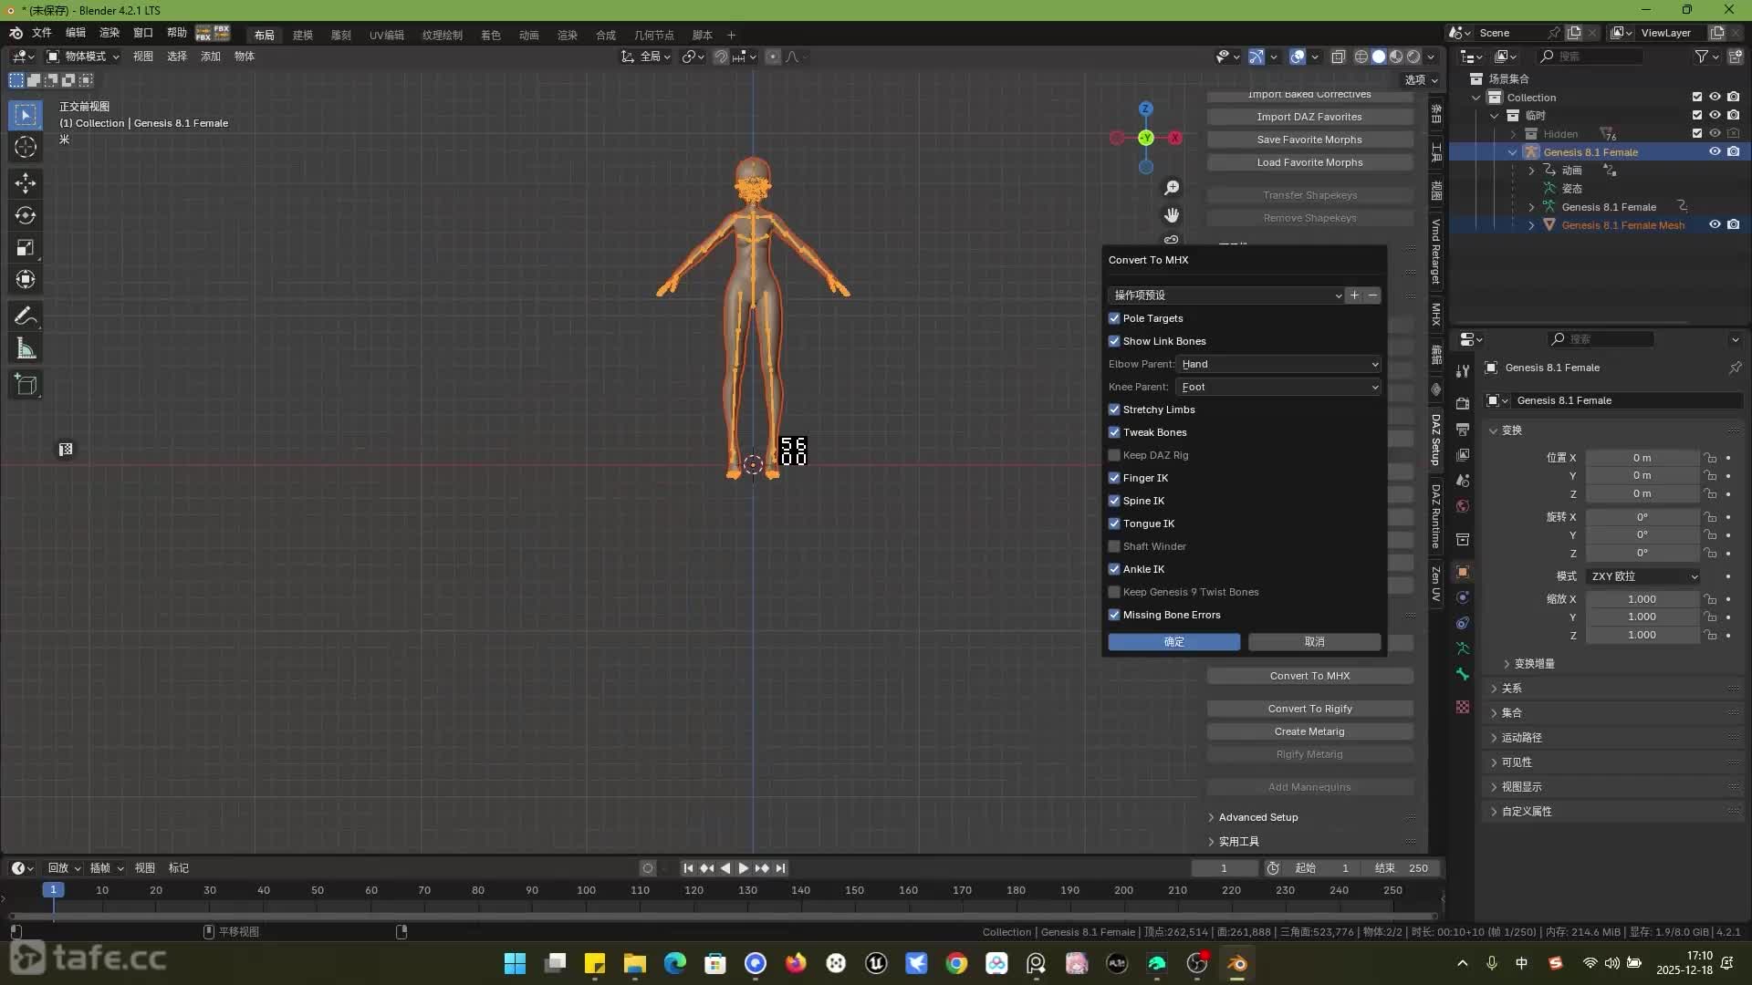Image resolution: width=1752 pixels, height=985 pixels.
Task: Activate the Measure tool
Action: pyautogui.click(x=25, y=348)
